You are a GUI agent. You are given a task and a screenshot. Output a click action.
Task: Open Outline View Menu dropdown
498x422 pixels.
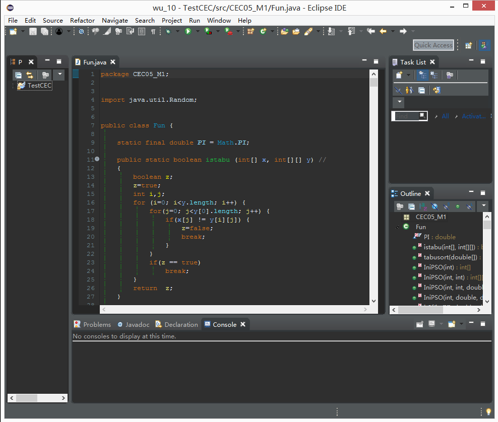point(484,205)
